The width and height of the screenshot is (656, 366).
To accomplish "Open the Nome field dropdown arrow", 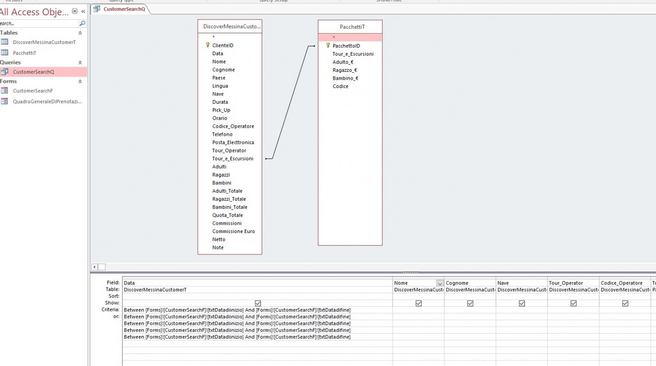I will click(x=440, y=283).
